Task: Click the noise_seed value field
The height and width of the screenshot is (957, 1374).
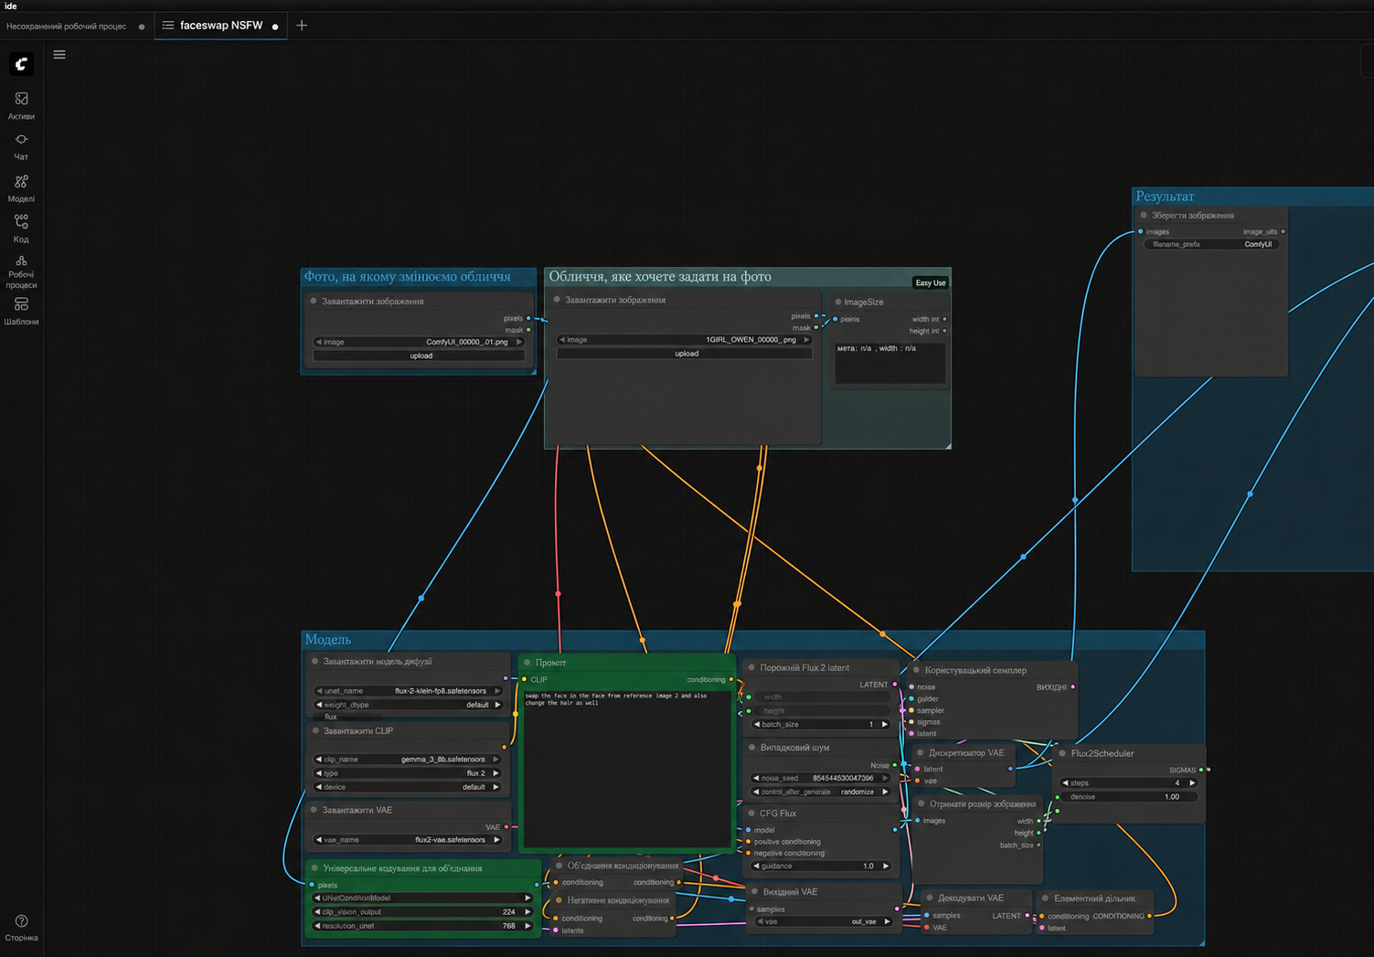Action: pyautogui.click(x=820, y=779)
